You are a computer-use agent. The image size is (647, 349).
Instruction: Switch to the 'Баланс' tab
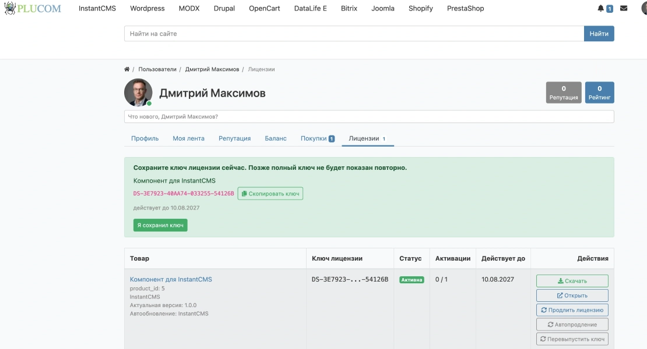click(x=276, y=138)
